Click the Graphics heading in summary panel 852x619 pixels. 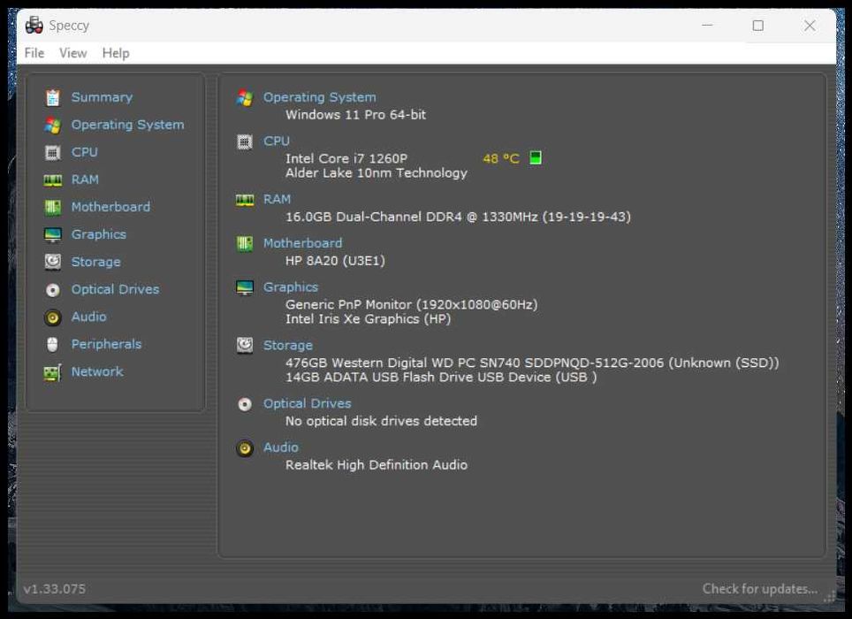(x=291, y=287)
